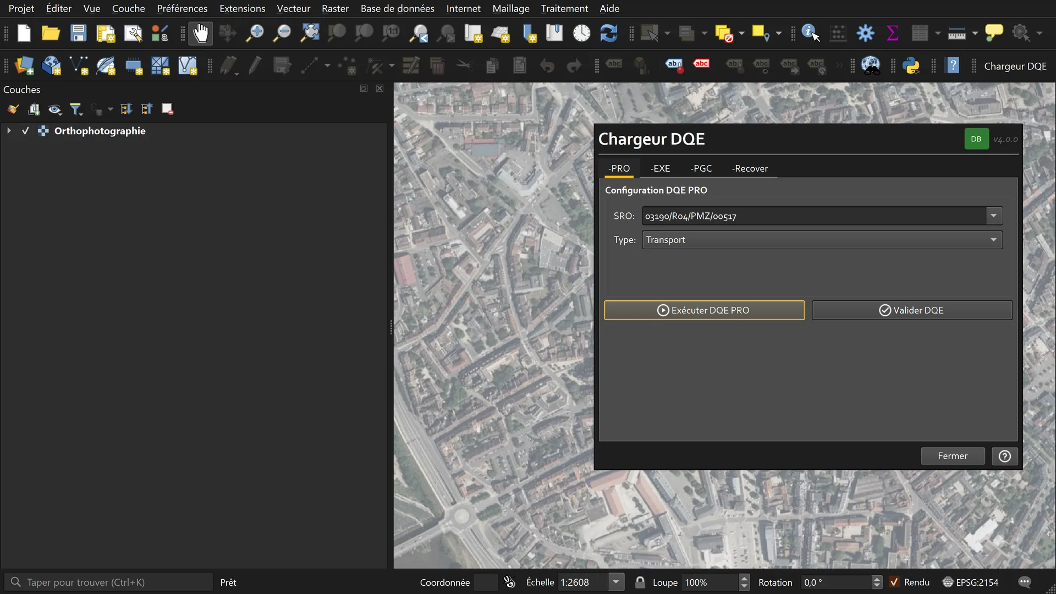
Task: Switch to the -EXE tab
Action: pyautogui.click(x=660, y=168)
